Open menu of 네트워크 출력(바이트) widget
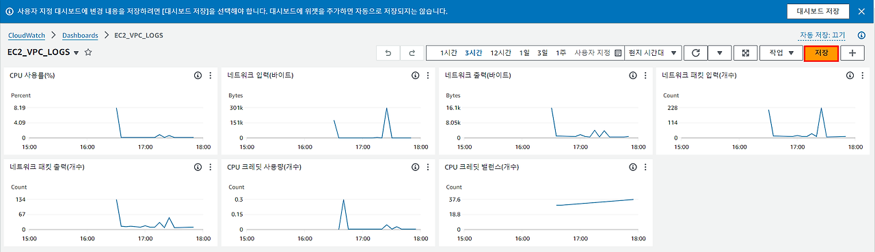875x252 pixels. 645,76
